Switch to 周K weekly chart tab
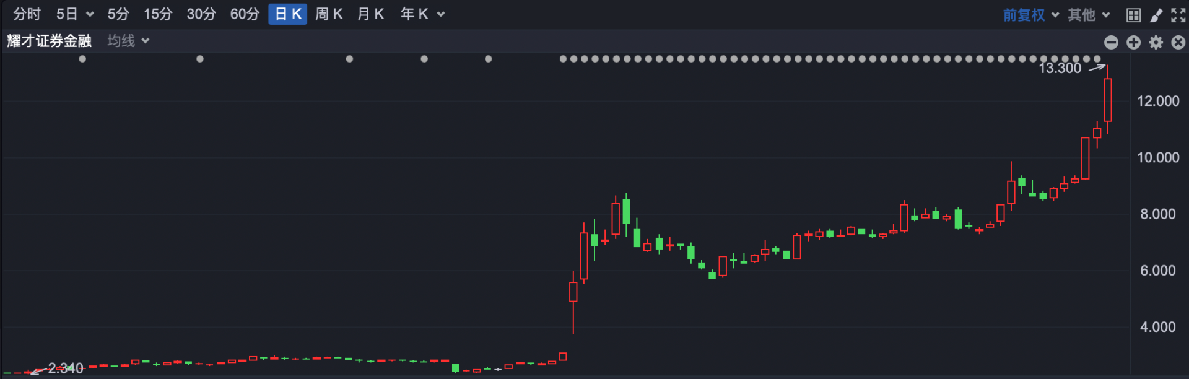The width and height of the screenshot is (1189, 379). click(x=329, y=14)
